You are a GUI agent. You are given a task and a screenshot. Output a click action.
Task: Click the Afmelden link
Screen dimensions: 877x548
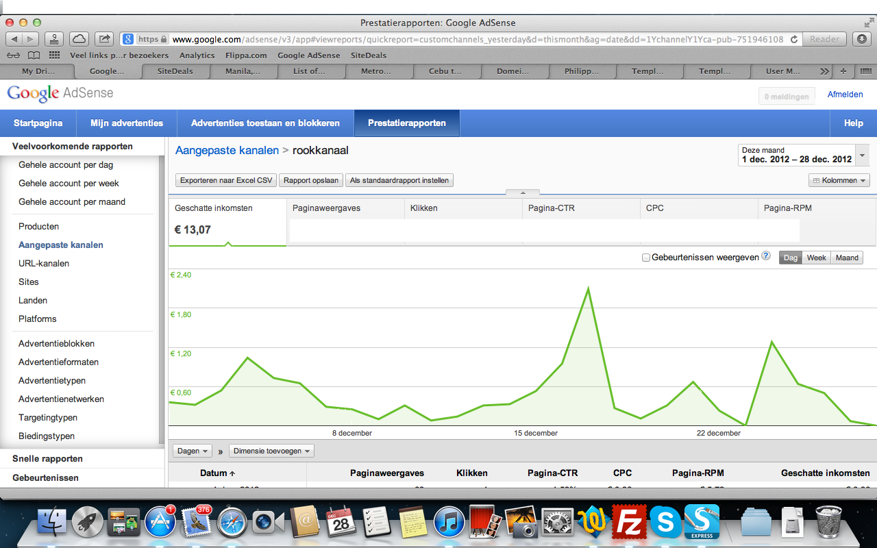pos(845,95)
